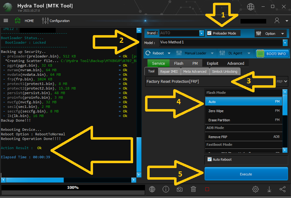Viewport: 291px width, 198px height.
Task: Click the 'Bootloader : Locked' log line
Action: coord(25,42)
